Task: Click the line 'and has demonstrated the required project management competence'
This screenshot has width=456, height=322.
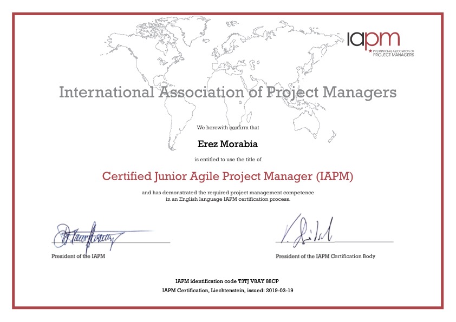Action: coord(227,193)
